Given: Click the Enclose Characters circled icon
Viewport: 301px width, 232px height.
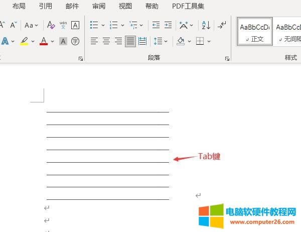Looking at the screenshot, I should tap(75, 41).
